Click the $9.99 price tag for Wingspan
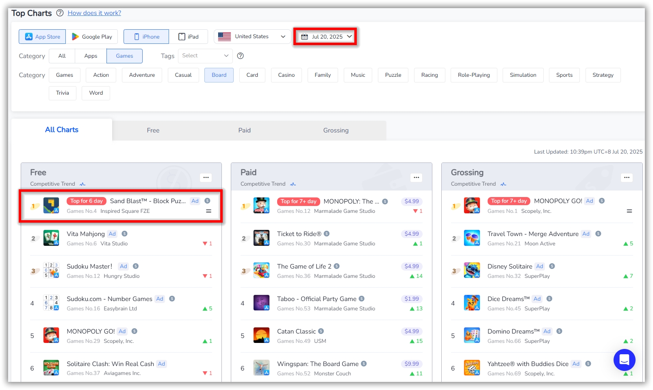This screenshot has width=653, height=390. (412, 364)
